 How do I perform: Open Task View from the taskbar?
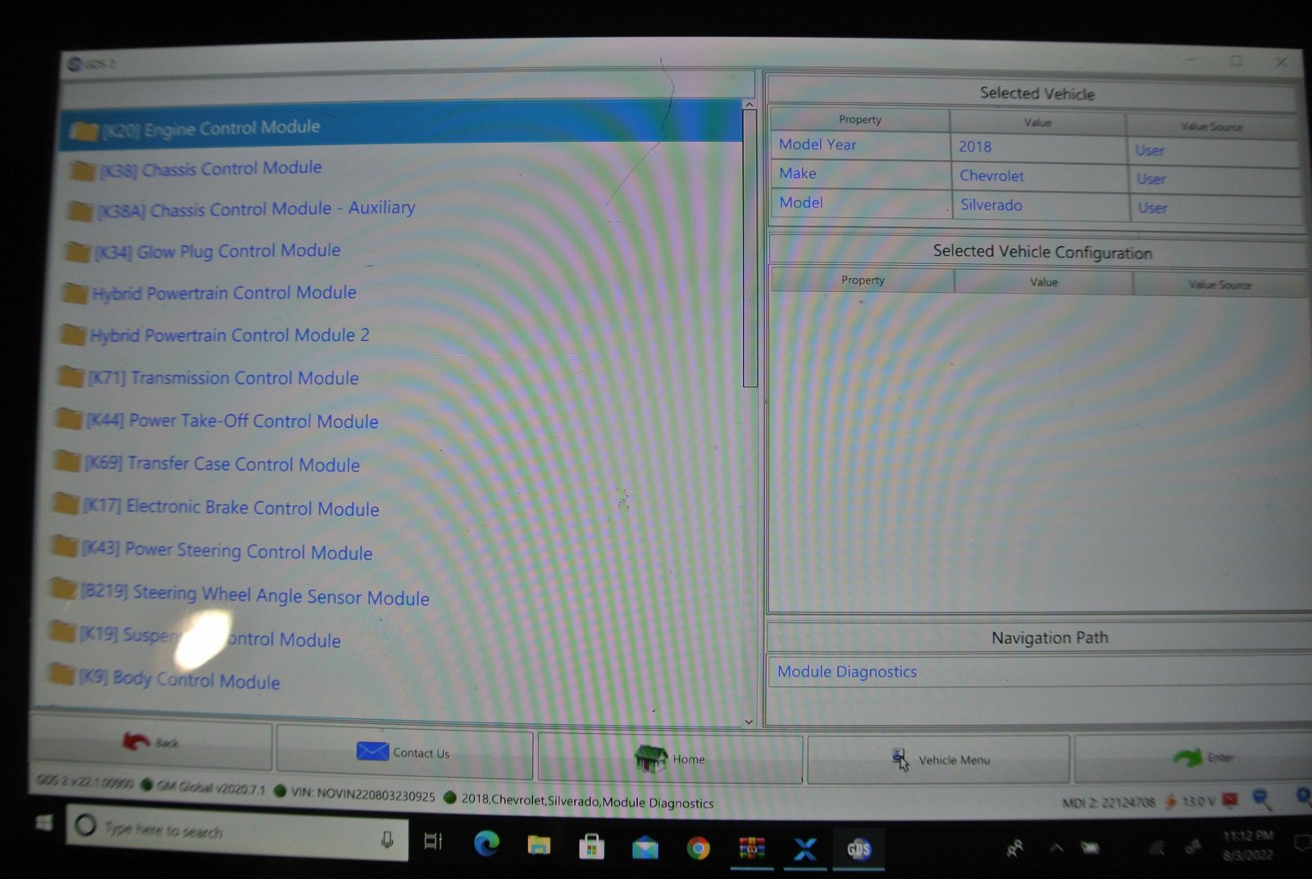click(433, 841)
